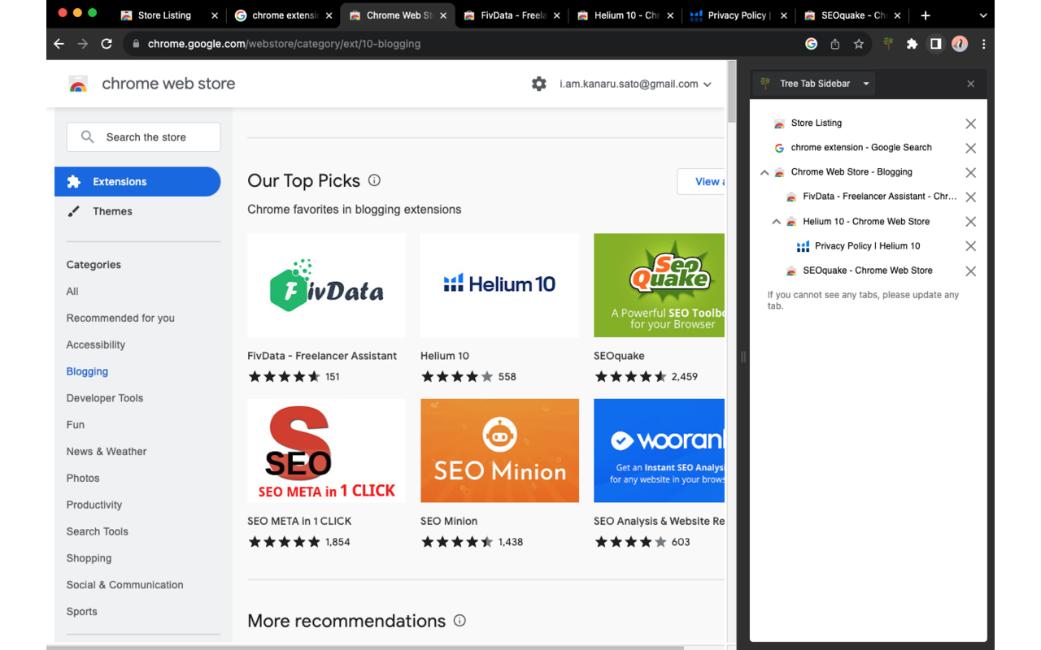Open the Woorank SEO Analysis thumbnail
1041x650 pixels.
(x=659, y=451)
